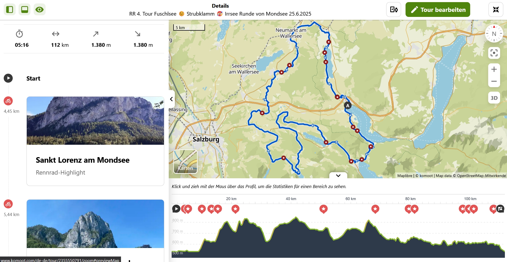Zoom in on the map
Image resolution: width=507 pixels, height=262 pixels.
click(494, 69)
